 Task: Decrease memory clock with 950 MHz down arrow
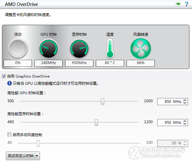pyautogui.click(x=185, y=124)
